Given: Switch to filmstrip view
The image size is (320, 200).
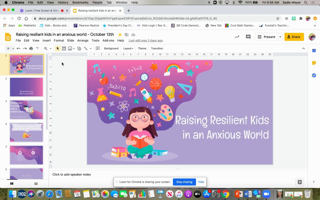Looking at the screenshot, I should coord(12,184).
